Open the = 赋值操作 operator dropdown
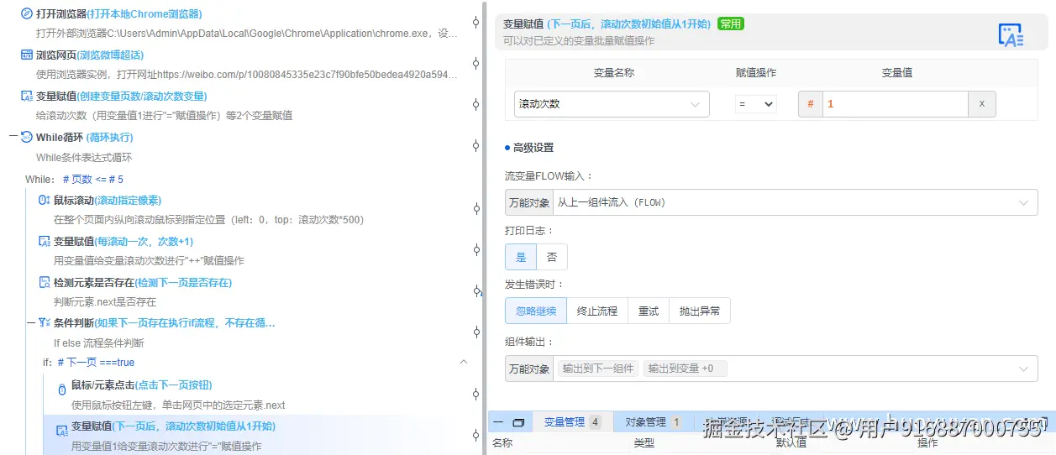Screen dimensions: 1056x455 pyautogui.click(x=756, y=104)
